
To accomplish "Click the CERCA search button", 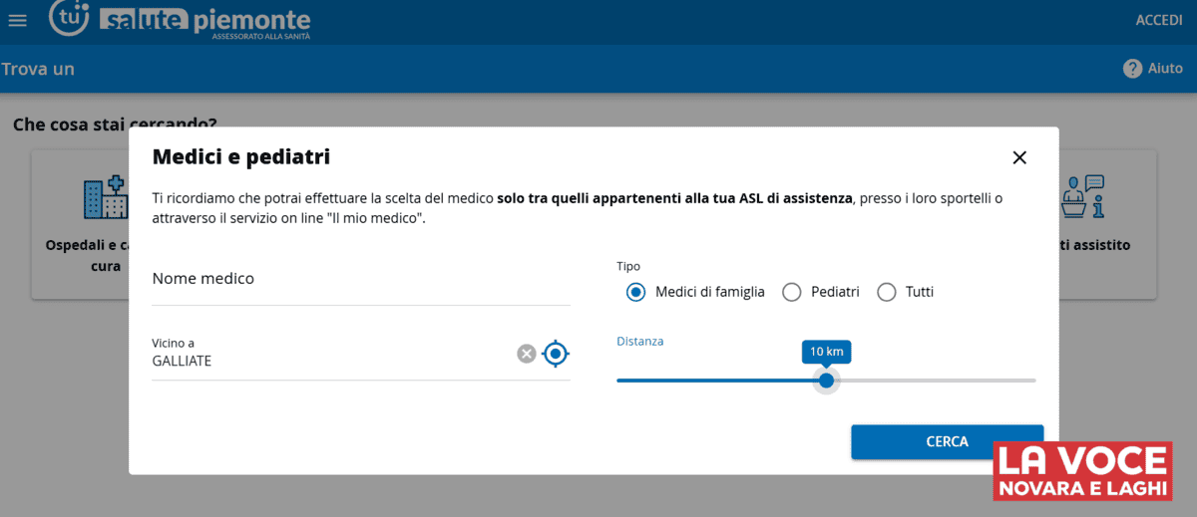I will click(x=947, y=441).
